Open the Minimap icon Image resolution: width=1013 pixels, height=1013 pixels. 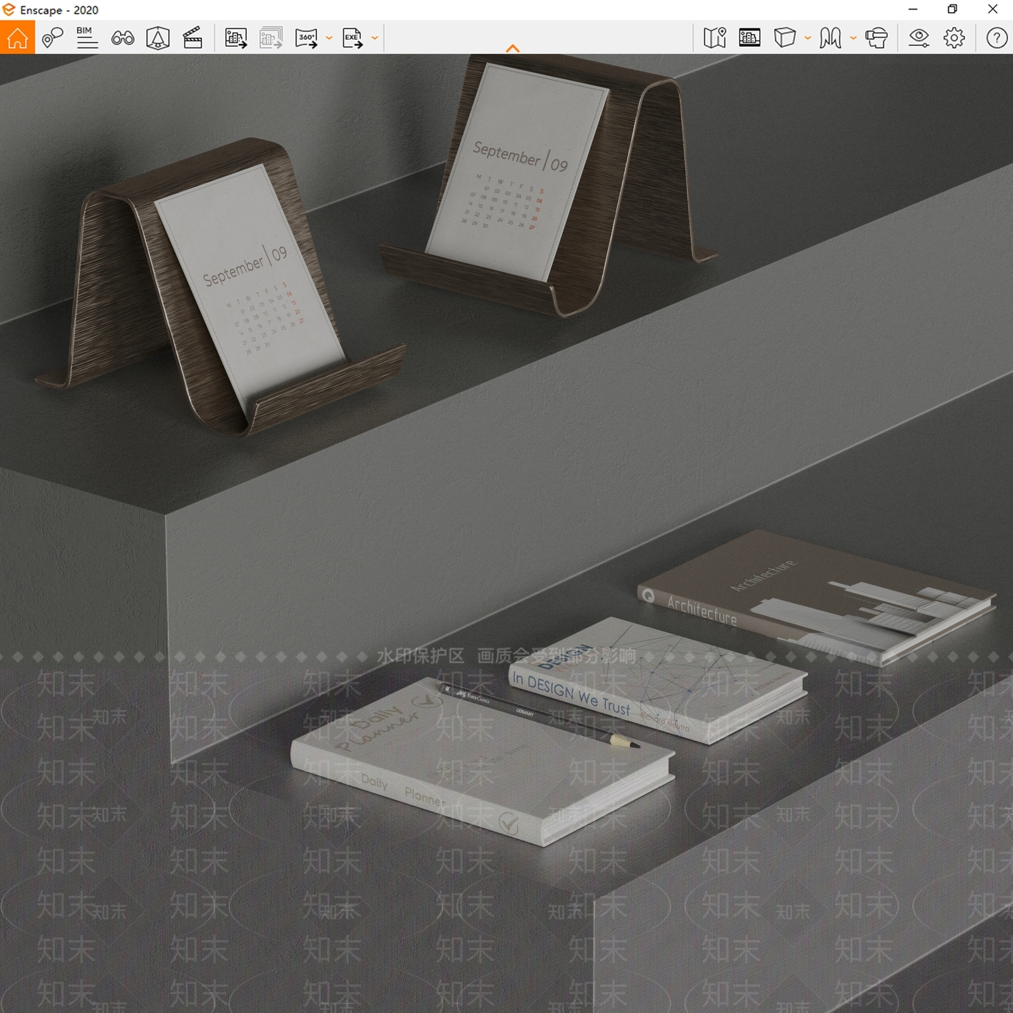click(x=715, y=38)
